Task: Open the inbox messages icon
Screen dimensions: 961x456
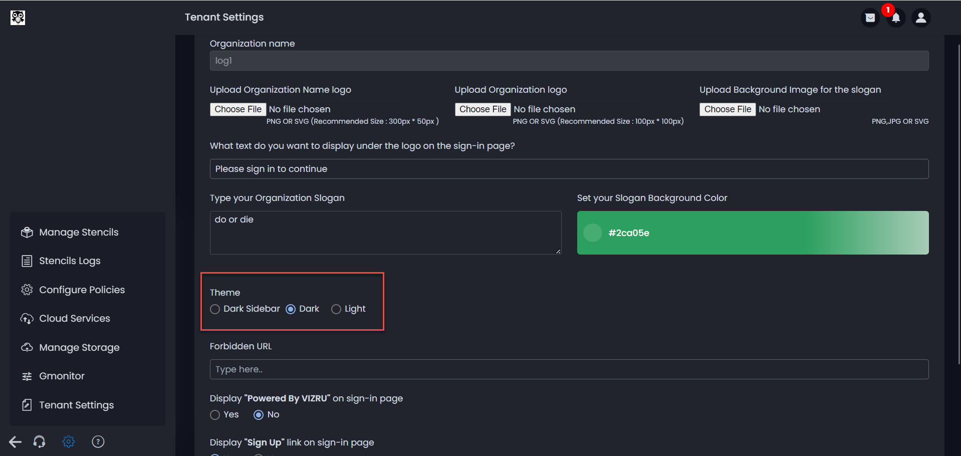Action: tap(870, 18)
